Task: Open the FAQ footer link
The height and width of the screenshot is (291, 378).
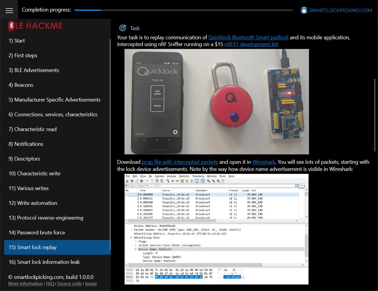Action: [50, 283]
